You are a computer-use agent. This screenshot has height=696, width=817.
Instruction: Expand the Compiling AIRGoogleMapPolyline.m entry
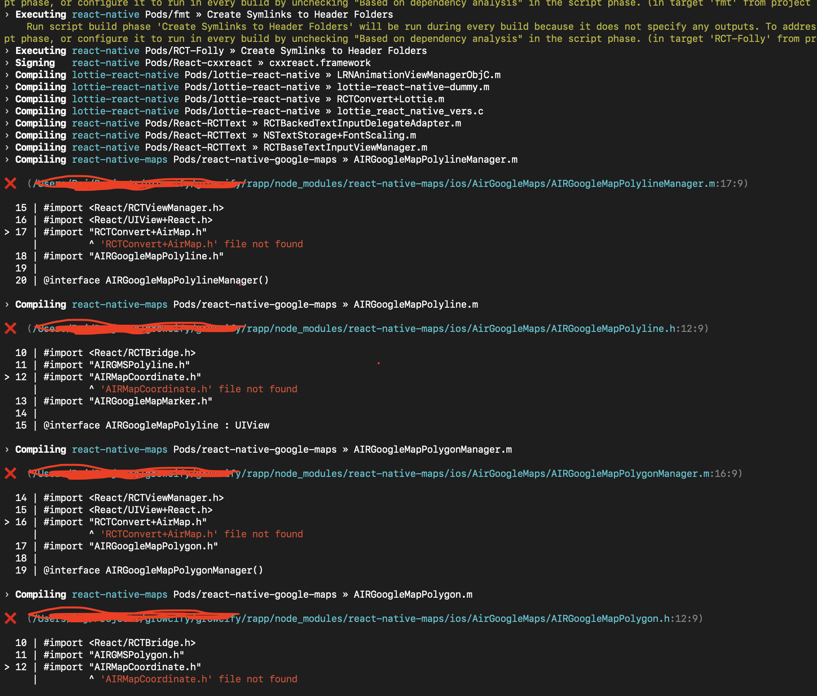coord(6,304)
